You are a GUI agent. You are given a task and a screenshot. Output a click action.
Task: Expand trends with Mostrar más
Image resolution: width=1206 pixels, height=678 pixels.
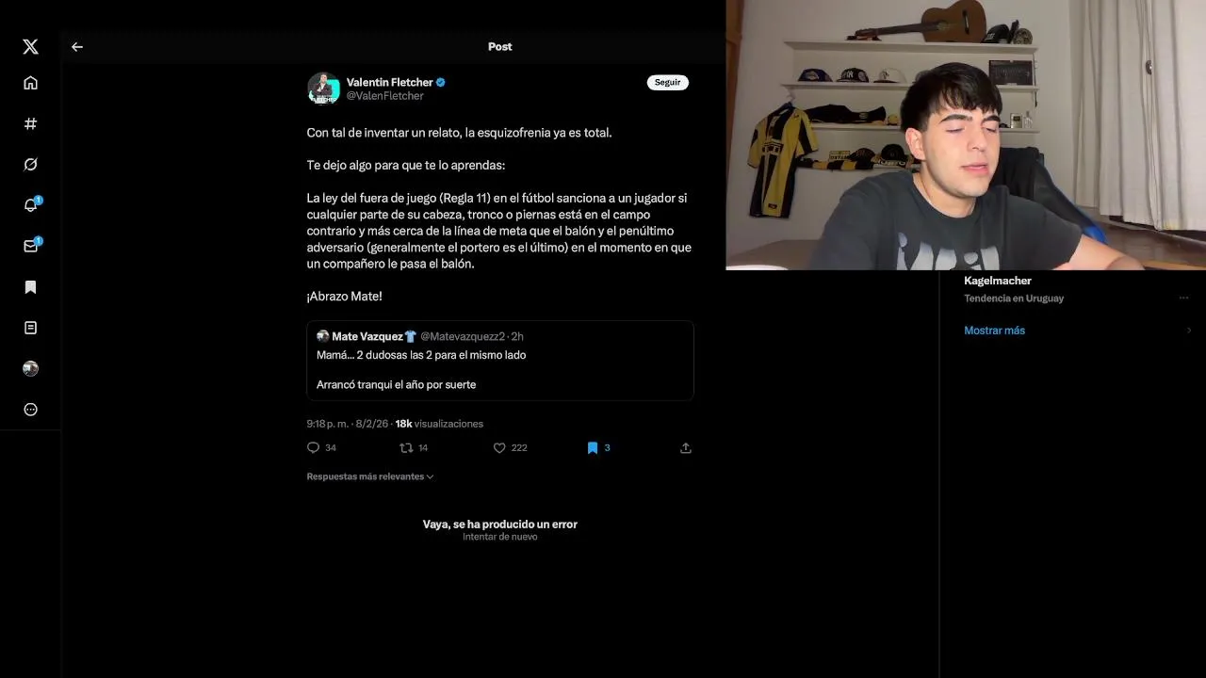coord(994,331)
